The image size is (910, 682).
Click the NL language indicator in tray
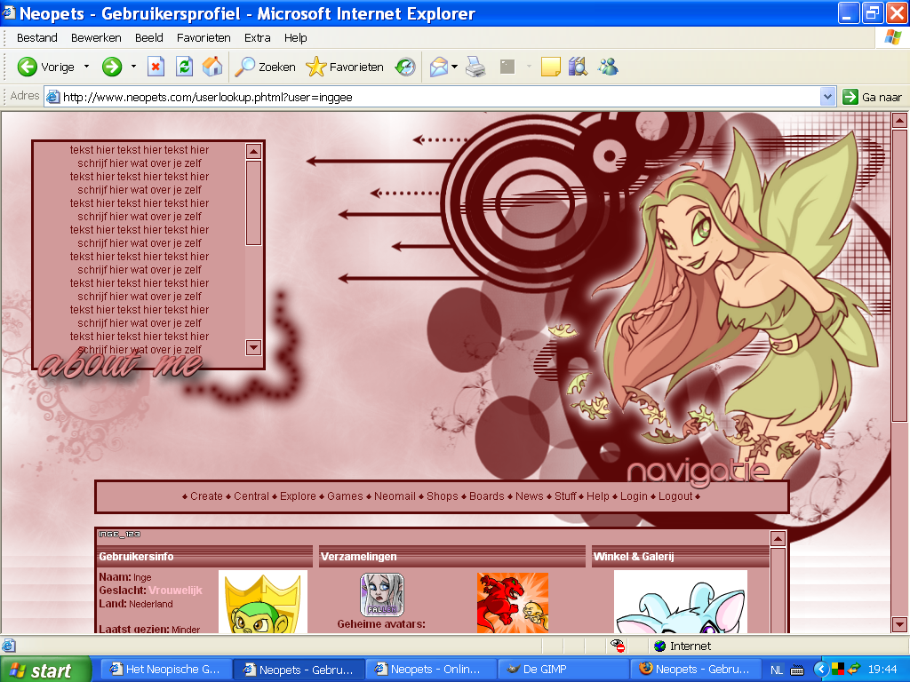click(x=777, y=670)
